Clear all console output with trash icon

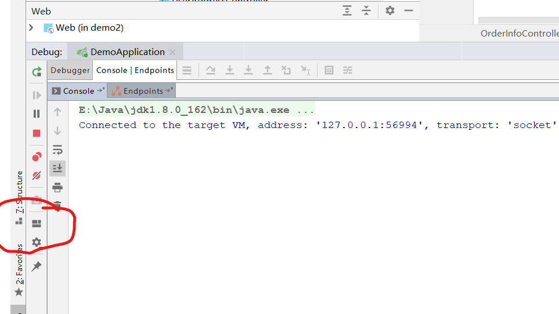57,206
